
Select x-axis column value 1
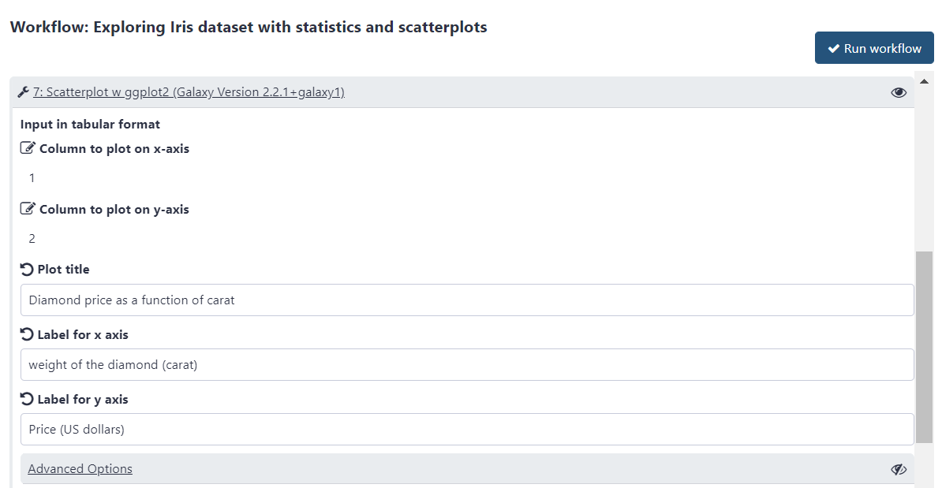tap(32, 178)
